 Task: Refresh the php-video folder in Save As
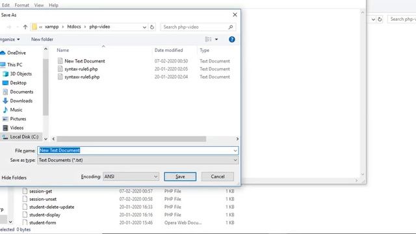click(152, 27)
